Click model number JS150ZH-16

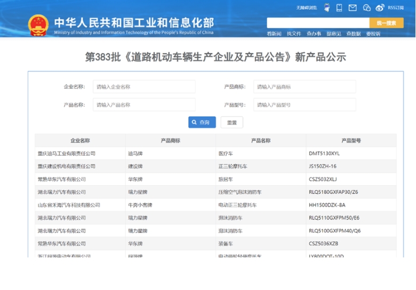click(x=323, y=166)
